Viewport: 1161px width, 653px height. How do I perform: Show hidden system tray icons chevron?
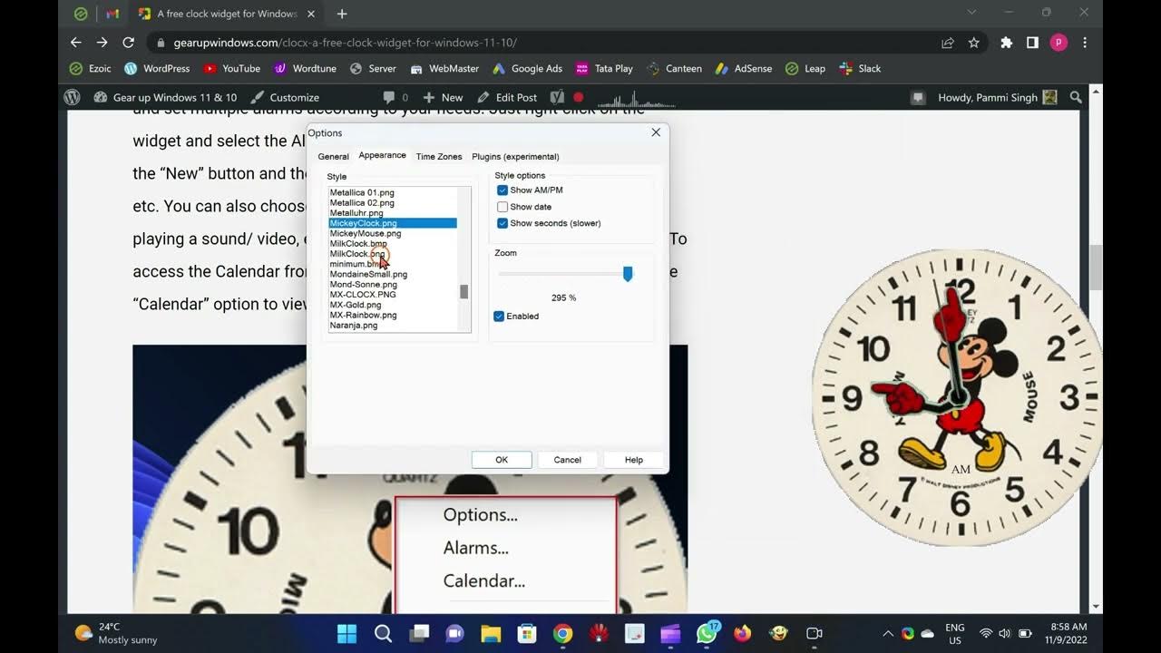tap(888, 633)
